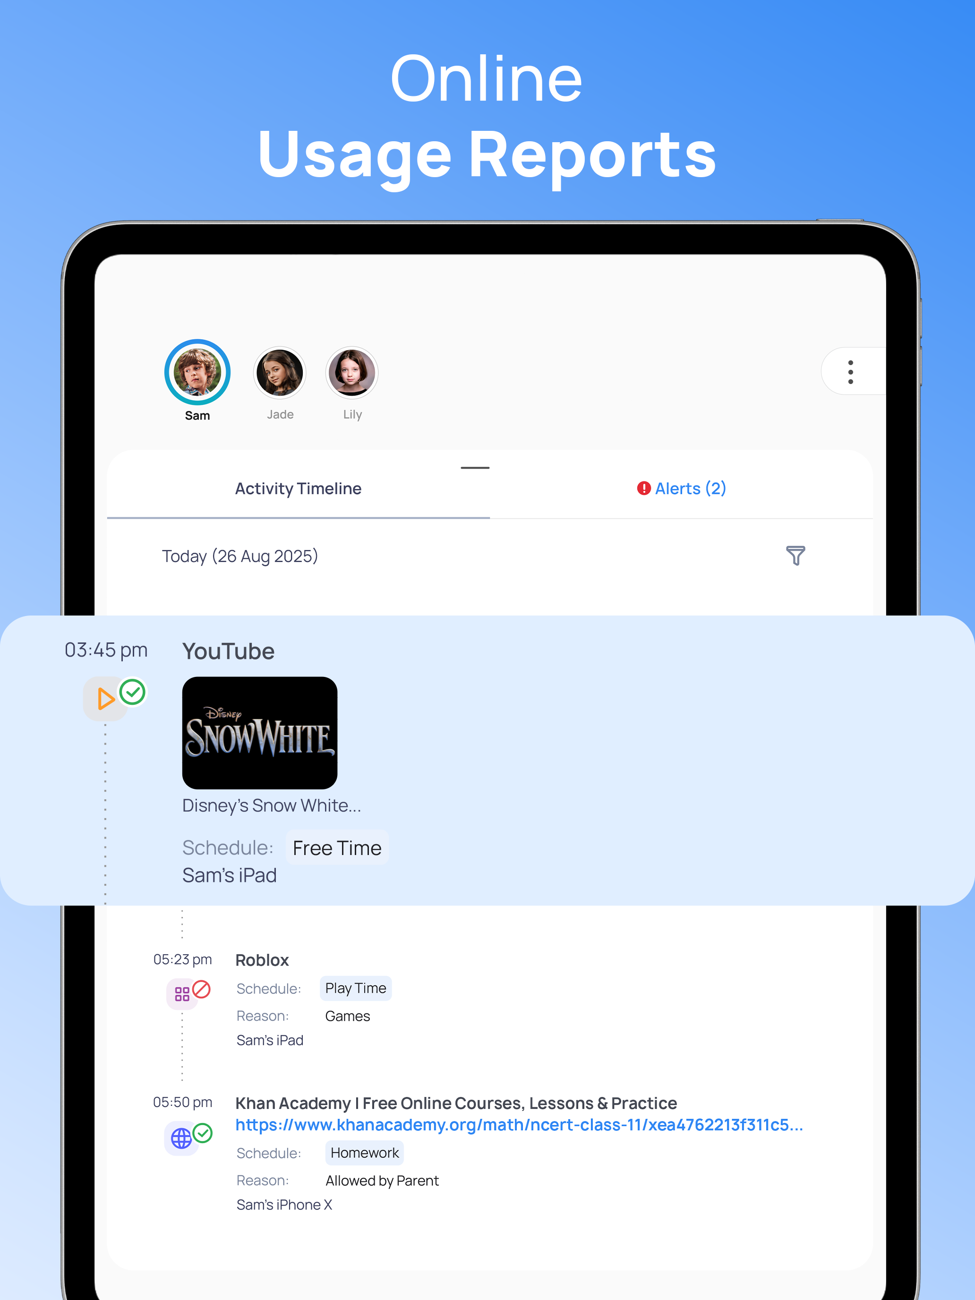Click the Play Time schedule tag
Screen dimensions: 975x1300
click(x=356, y=988)
